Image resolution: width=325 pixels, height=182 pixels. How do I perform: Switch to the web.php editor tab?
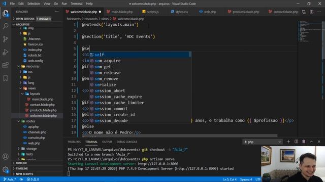coord(210,12)
